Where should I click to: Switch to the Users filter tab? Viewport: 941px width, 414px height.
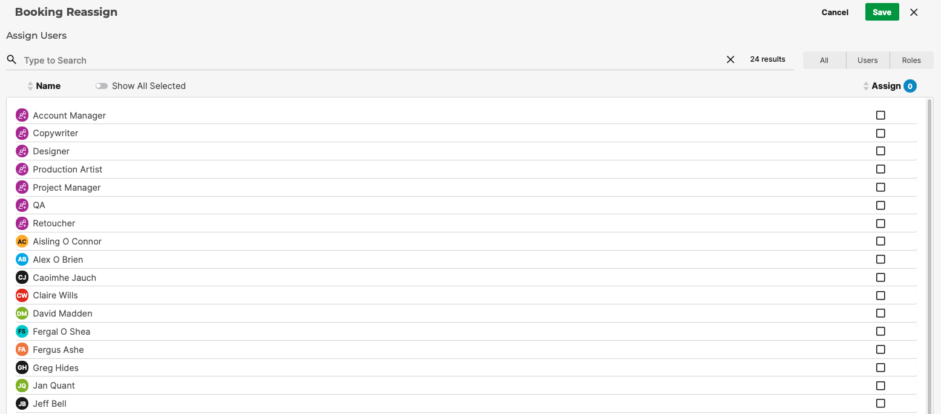coord(868,61)
